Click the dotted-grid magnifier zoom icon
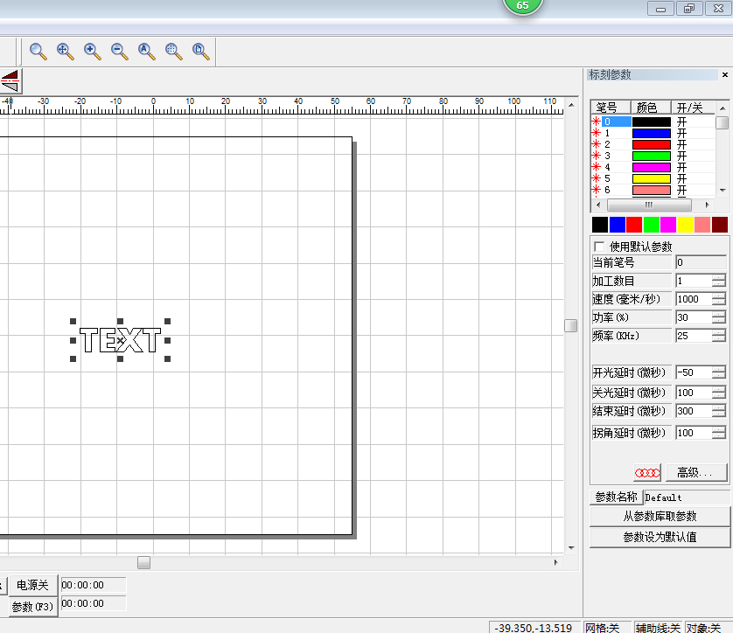The image size is (733, 633). point(174,52)
